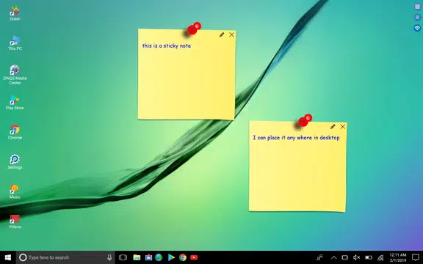Viewport: 423px width, 264px height.
Task: Launch Play Store from the taskbar
Action: pyautogui.click(x=171, y=257)
